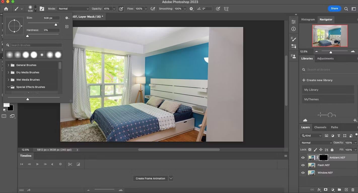Click the Home icon in options bar
The height and width of the screenshot is (193, 358).
[x=6, y=9]
